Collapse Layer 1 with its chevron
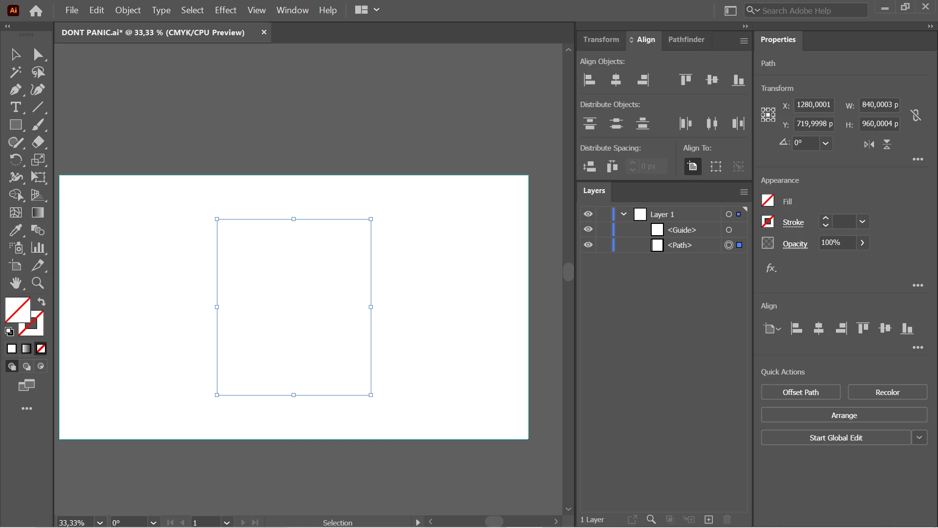 pos(624,214)
